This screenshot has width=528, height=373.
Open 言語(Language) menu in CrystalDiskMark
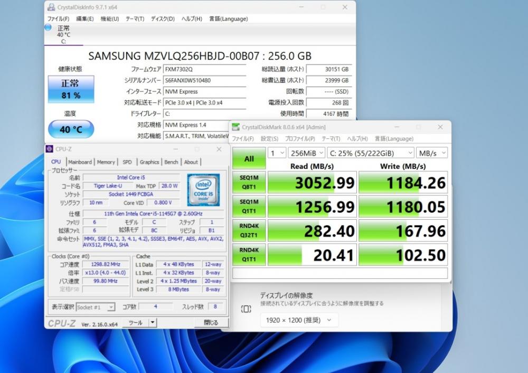click(x=394, y=138)
